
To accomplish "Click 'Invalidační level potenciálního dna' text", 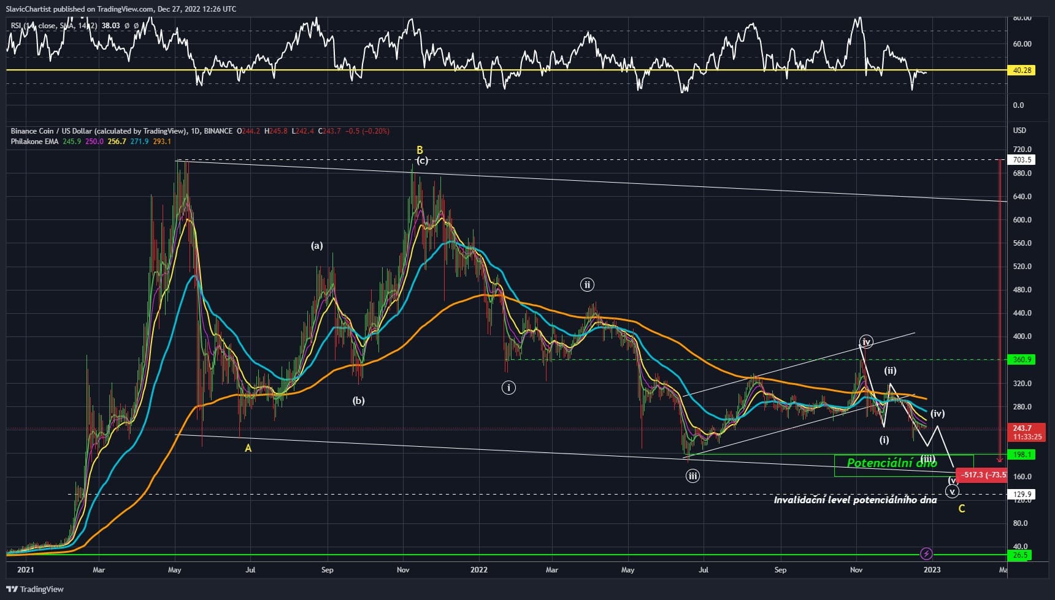I will [x=855, y=500].
